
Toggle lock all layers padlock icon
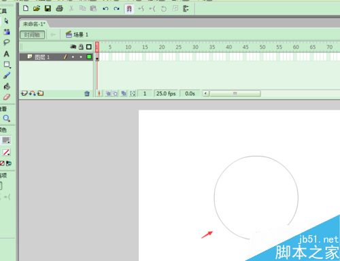[x=81, y=47]
